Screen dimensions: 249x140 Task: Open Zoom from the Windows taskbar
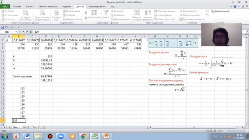tap(61, 136)
